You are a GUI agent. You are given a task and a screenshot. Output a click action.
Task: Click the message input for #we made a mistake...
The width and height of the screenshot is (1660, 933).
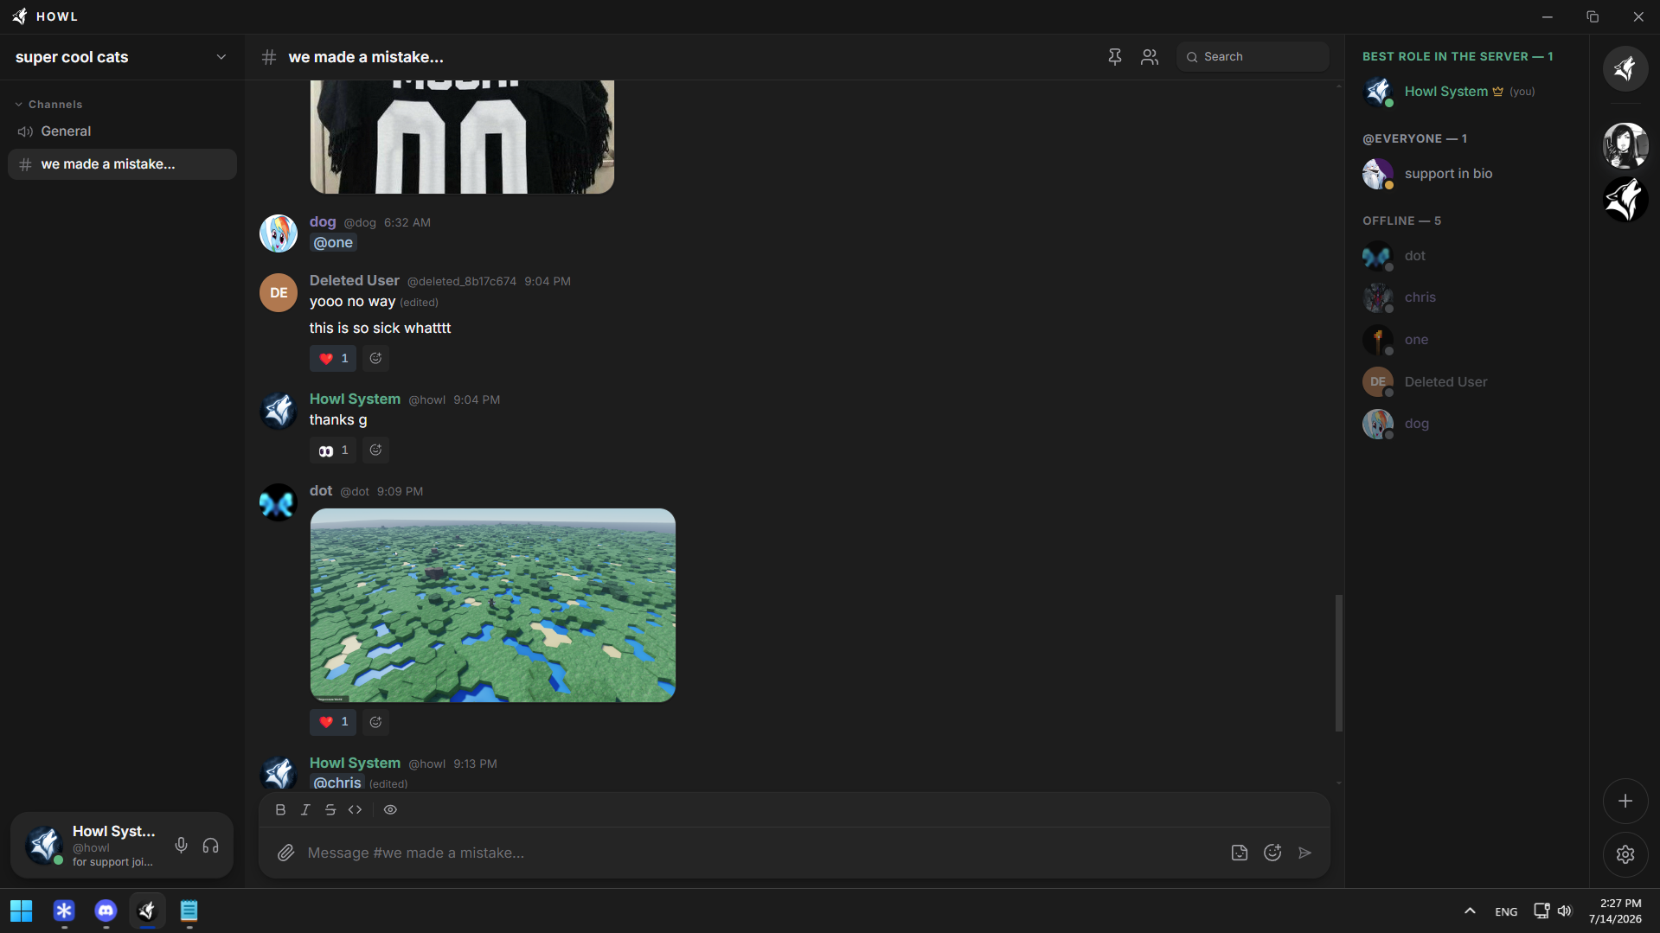[761, 853]
